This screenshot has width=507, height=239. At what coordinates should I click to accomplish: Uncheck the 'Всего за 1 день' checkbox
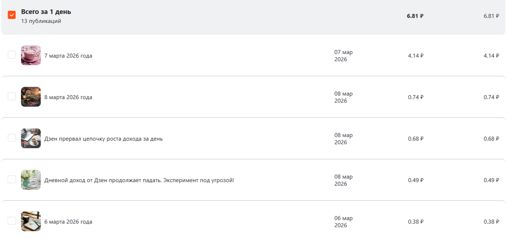(12, 15)
